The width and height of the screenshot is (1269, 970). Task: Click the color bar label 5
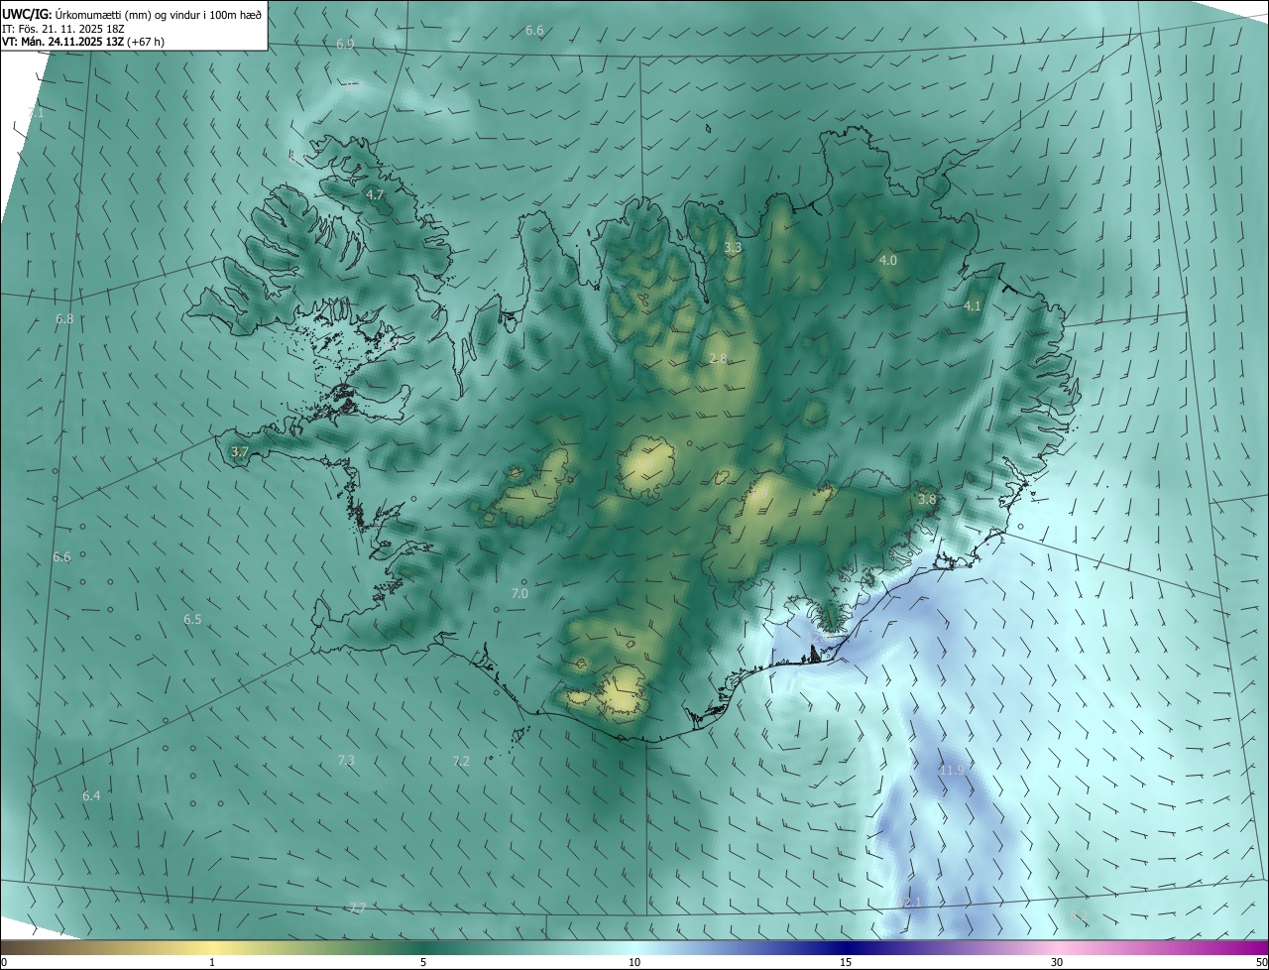[x=423, y=962]
